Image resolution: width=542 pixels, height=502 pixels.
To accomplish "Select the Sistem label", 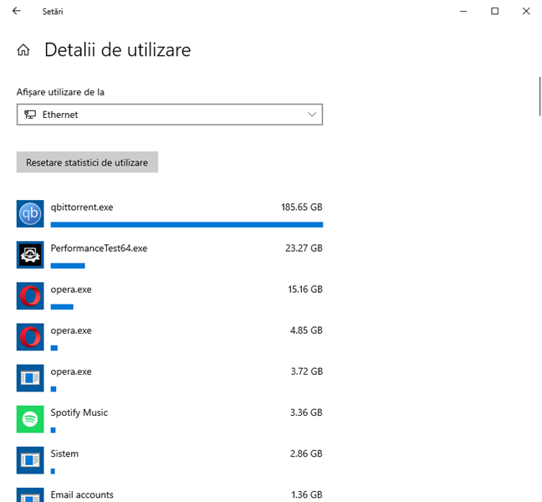I will click(x=64, y=453).
